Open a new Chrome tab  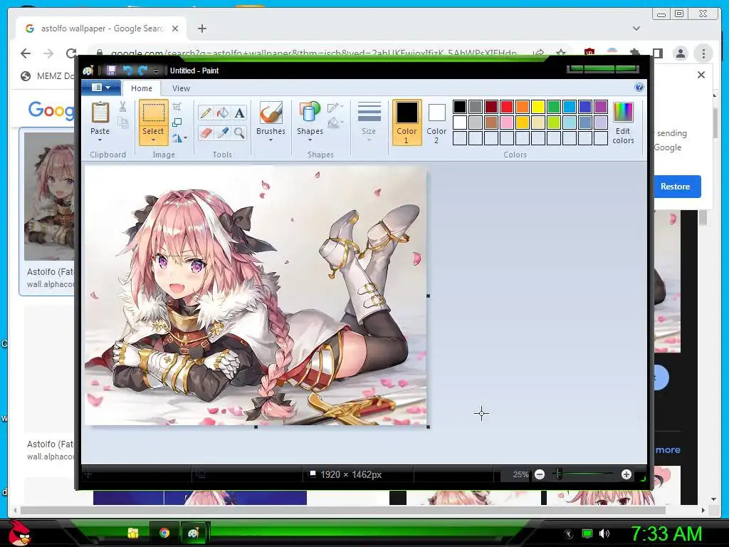pyautogui.click(x=201, y=28)
